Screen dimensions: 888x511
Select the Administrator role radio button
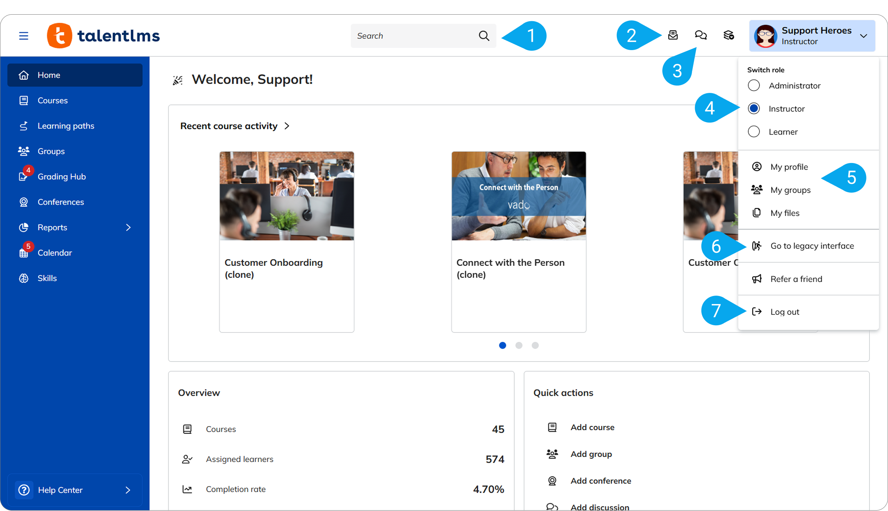click(754, 86)
